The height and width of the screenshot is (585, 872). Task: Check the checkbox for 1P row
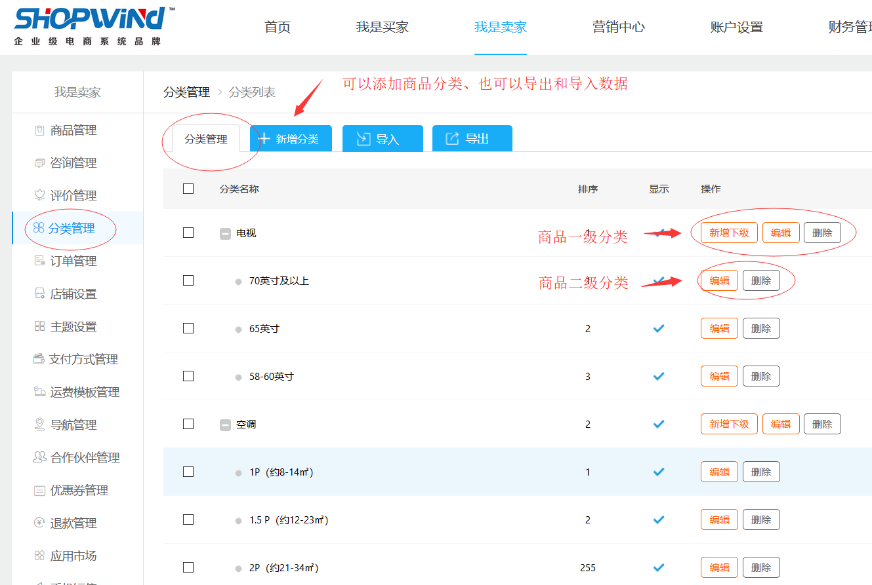[x=188, y=472]
